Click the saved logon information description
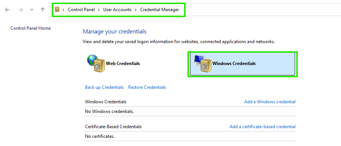 tap(179, 42)
